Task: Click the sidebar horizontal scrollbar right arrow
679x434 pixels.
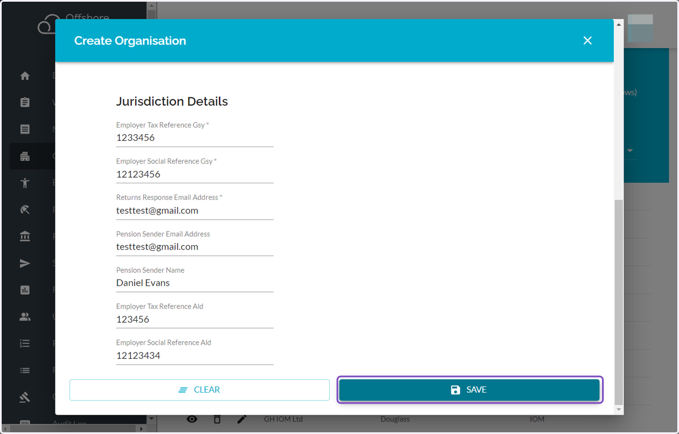Action: click(141, 429)
